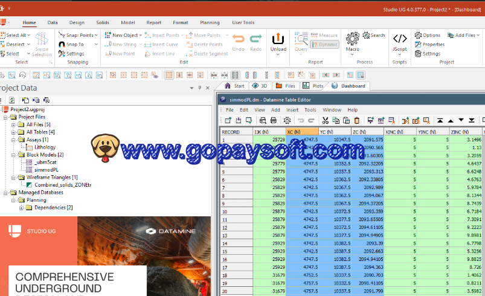Click the Swipe Selection tool
The width and height of the screenshot is (485, 296).
pos(42,44)
